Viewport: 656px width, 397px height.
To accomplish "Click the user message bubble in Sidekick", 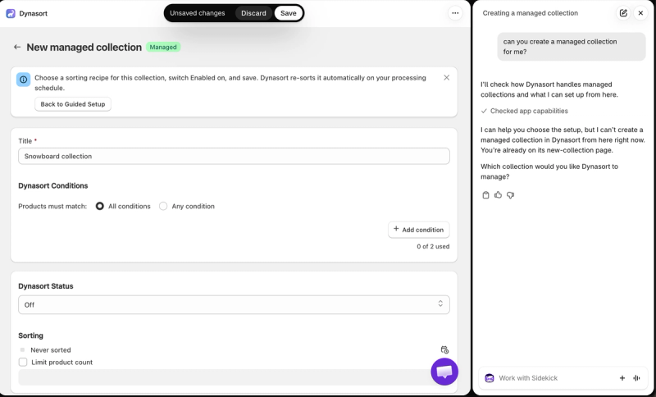I will pyautogui.click(x=572, y=47).
